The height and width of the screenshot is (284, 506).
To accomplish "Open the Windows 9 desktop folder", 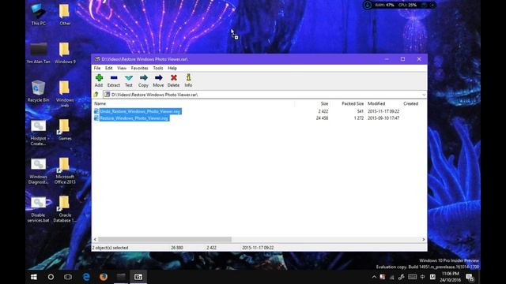I will tap(65, 53).
